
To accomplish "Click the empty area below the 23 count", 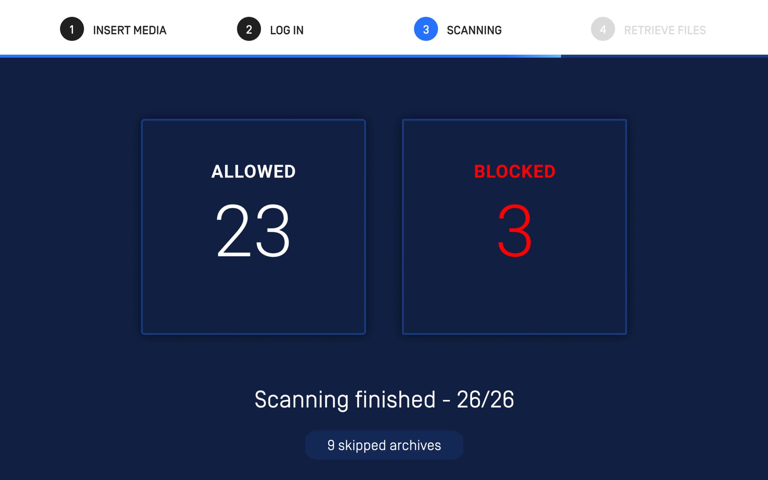I will click(253, 299).
